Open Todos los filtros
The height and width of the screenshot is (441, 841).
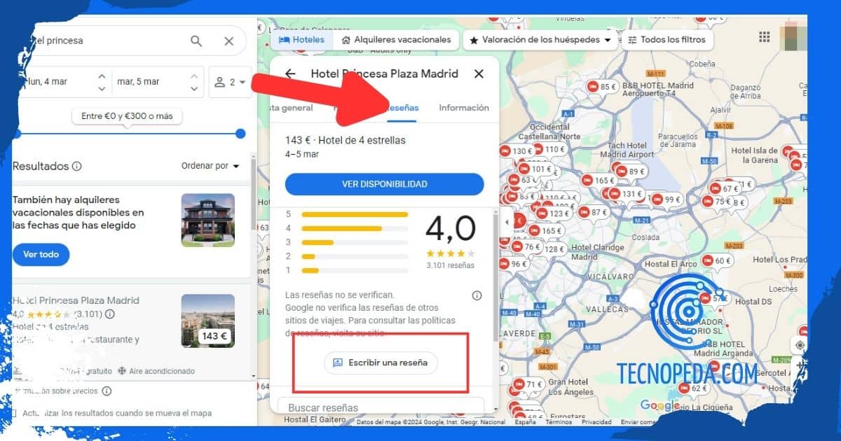(666, 40)
